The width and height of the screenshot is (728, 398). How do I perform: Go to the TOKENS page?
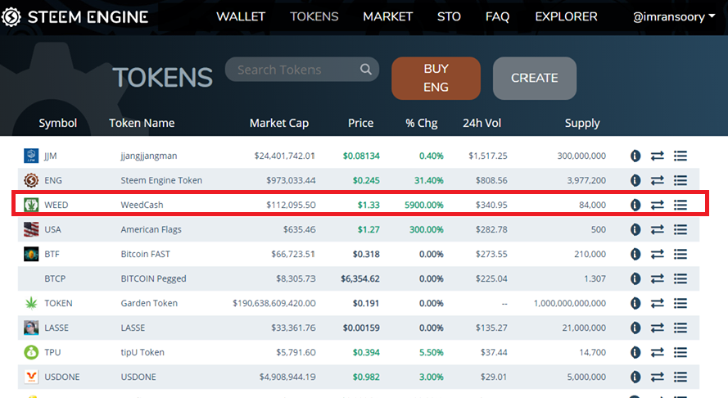click(x=314, y=16)
